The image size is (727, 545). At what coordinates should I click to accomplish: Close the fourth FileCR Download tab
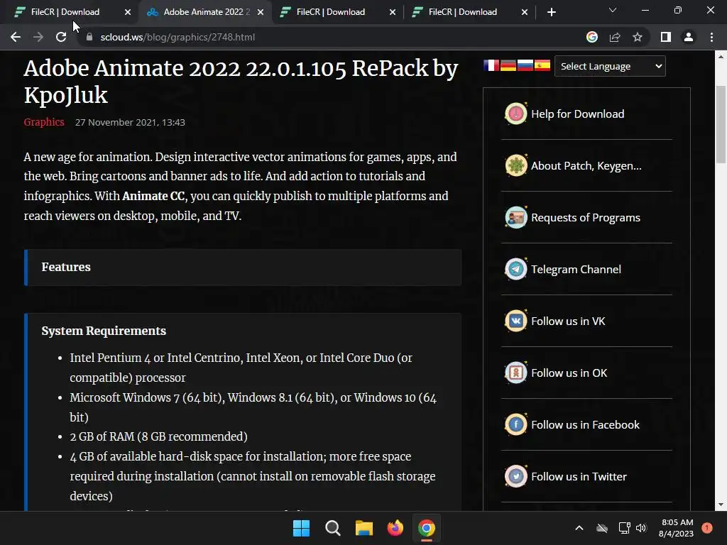click(525, 12)
